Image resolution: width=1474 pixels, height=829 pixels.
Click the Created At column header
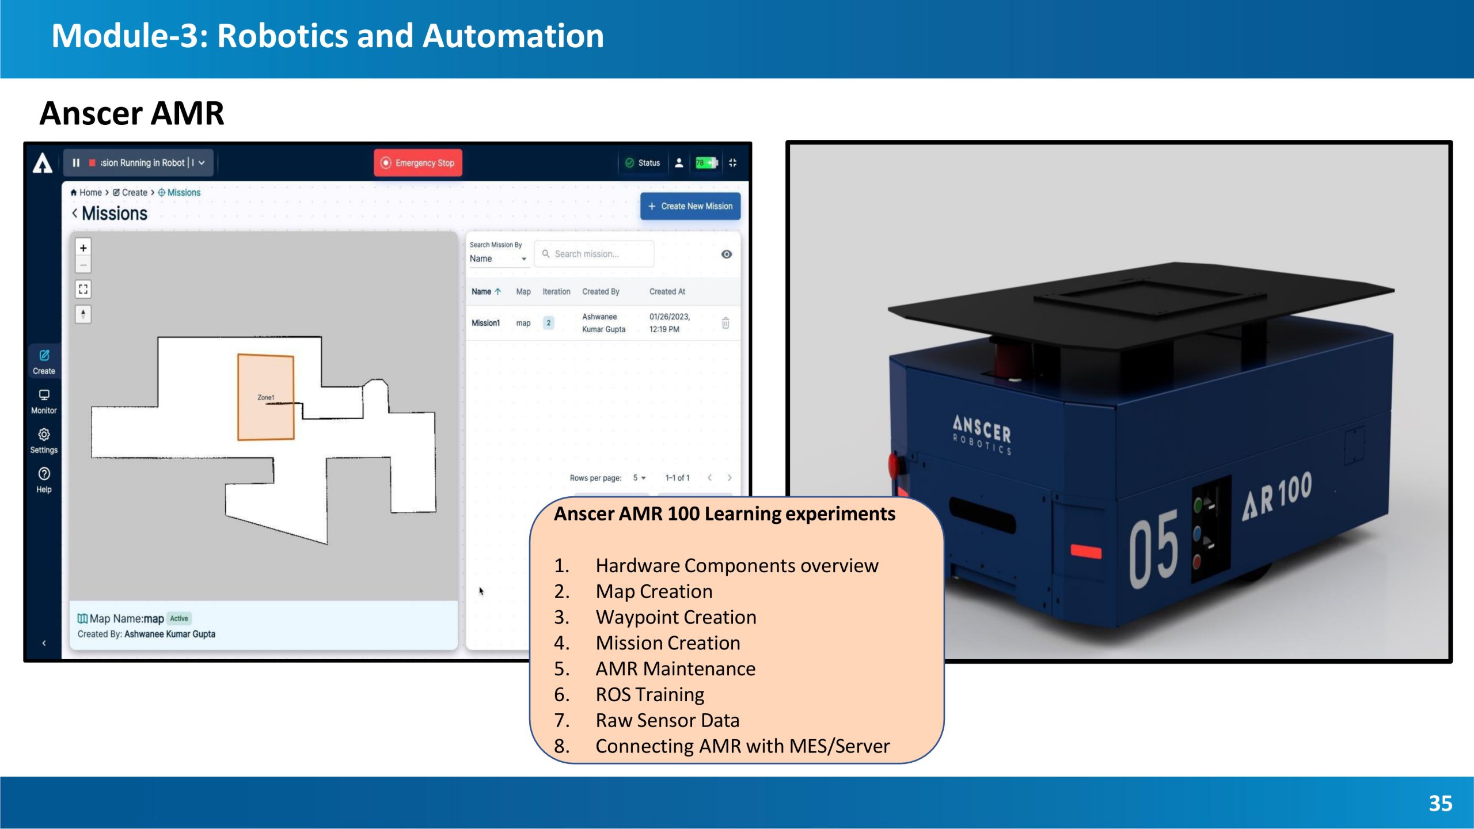667,292
